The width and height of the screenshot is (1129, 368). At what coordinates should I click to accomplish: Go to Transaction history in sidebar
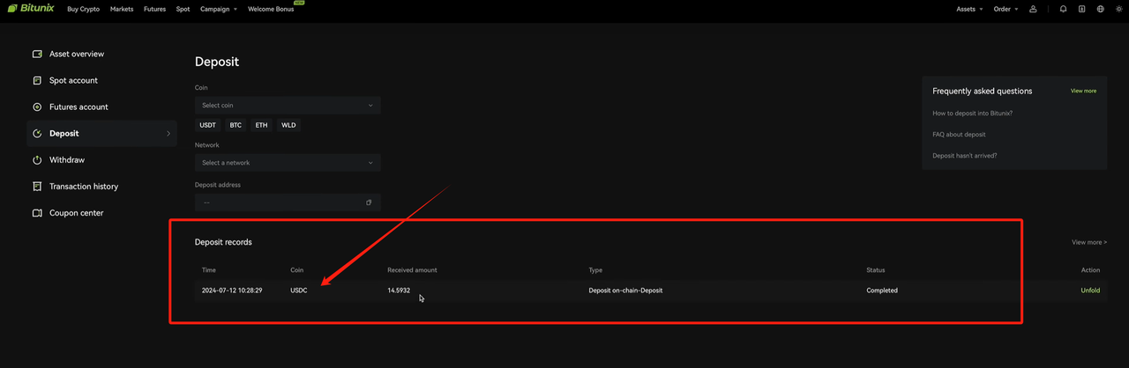click(x=83, y=187)
